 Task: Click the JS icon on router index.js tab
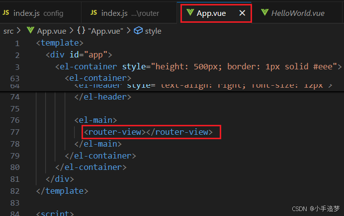point(93,13)
